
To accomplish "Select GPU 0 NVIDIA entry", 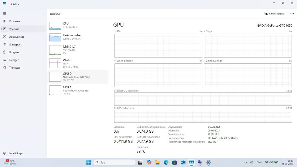I will pyautogui.click(x=78, y=77).
